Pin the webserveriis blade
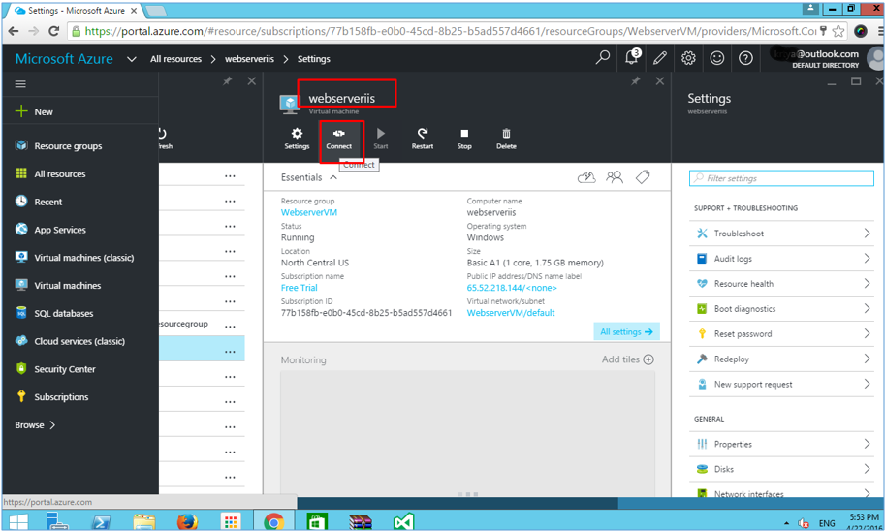The image size is (885, 531). coord(636,81)
